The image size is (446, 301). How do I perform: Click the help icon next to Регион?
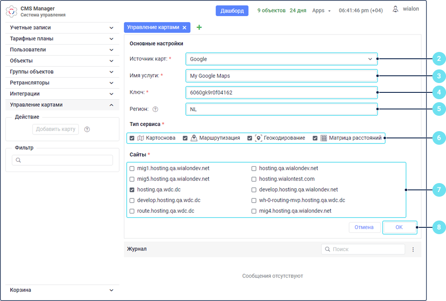(155, 109)
